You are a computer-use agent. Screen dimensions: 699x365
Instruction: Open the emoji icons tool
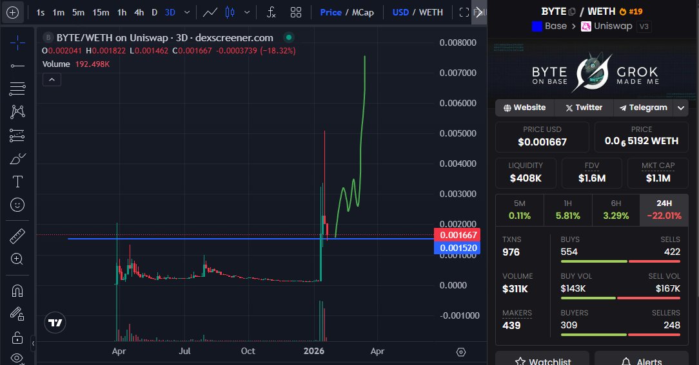pos(17,205)
